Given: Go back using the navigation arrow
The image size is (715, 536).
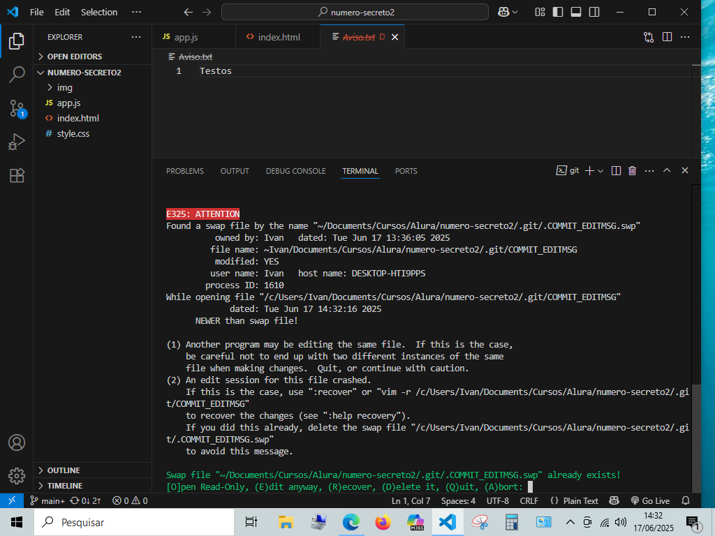Looking at the screenshot, I should pos(188,13).
